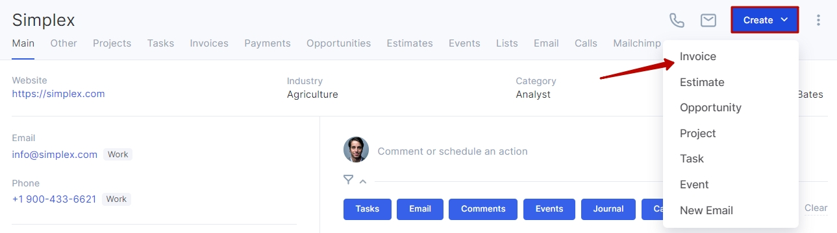
Task: Open the three-dot more options menu
Action: click(x=818, y=20)
